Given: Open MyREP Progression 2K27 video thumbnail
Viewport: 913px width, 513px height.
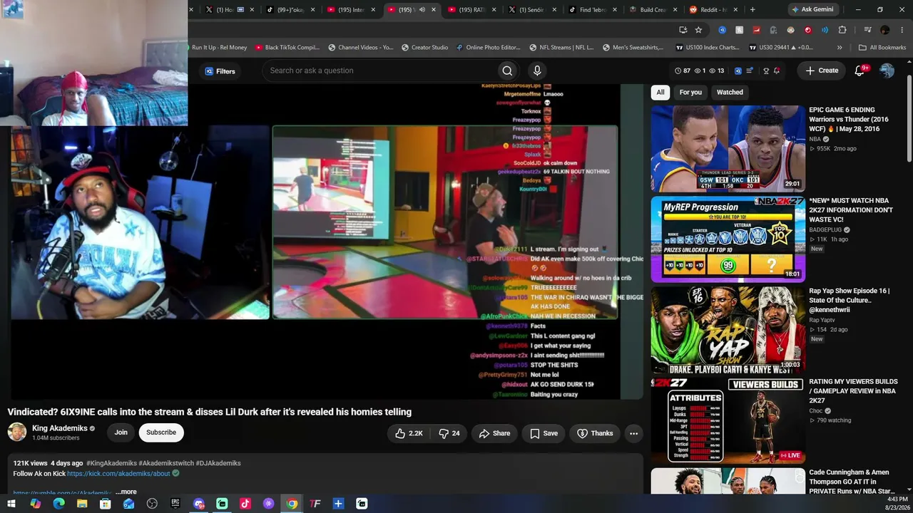Looking at the screenshot, I should pos(728,239).
